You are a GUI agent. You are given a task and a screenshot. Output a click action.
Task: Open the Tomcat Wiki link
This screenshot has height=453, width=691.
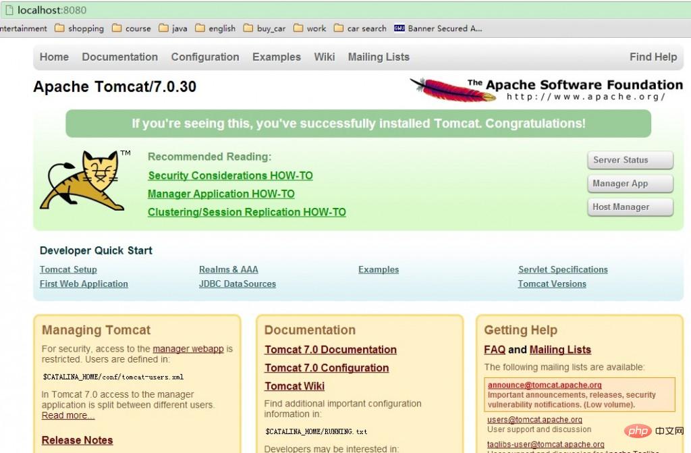click(x=294, y=386)
